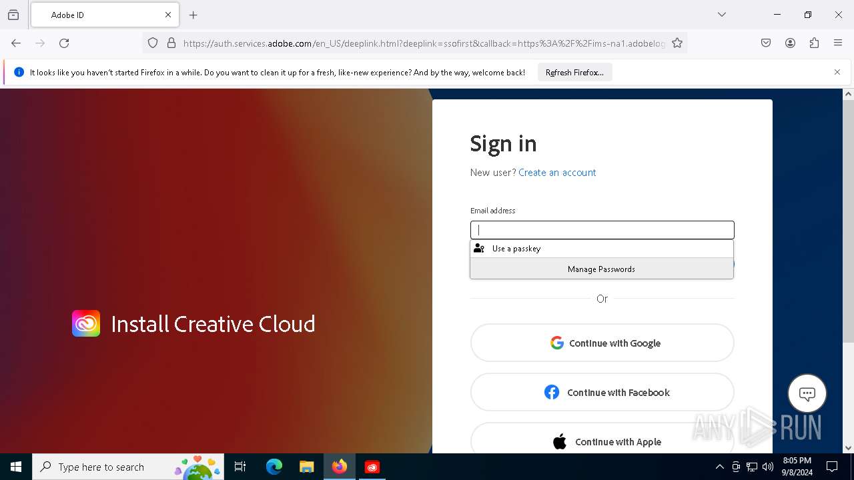
Task: Open tracking protection shield icon
Action: 153,43
